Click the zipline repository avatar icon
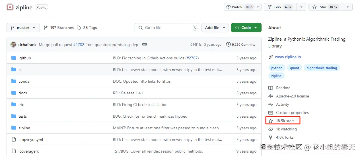 coord(10,7)
